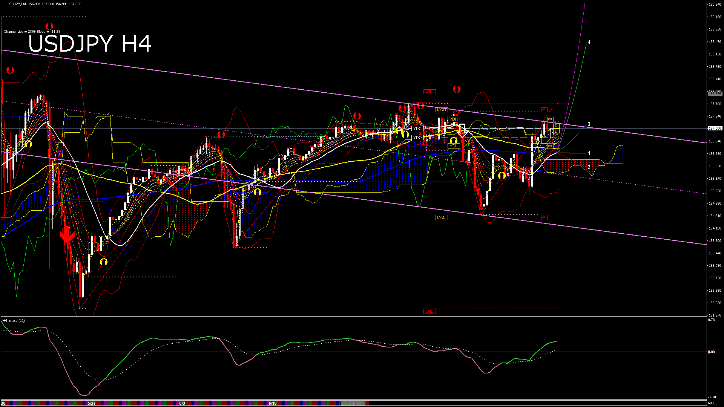Select the upper orange W label
This screenshot has height=407, width=724.
point(550,119)
